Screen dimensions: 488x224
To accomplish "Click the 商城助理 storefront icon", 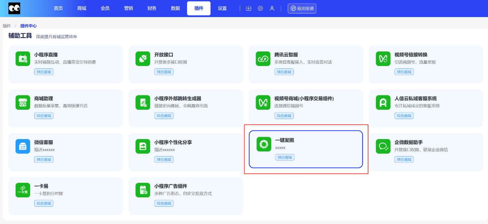I will [x=23, y=103].
